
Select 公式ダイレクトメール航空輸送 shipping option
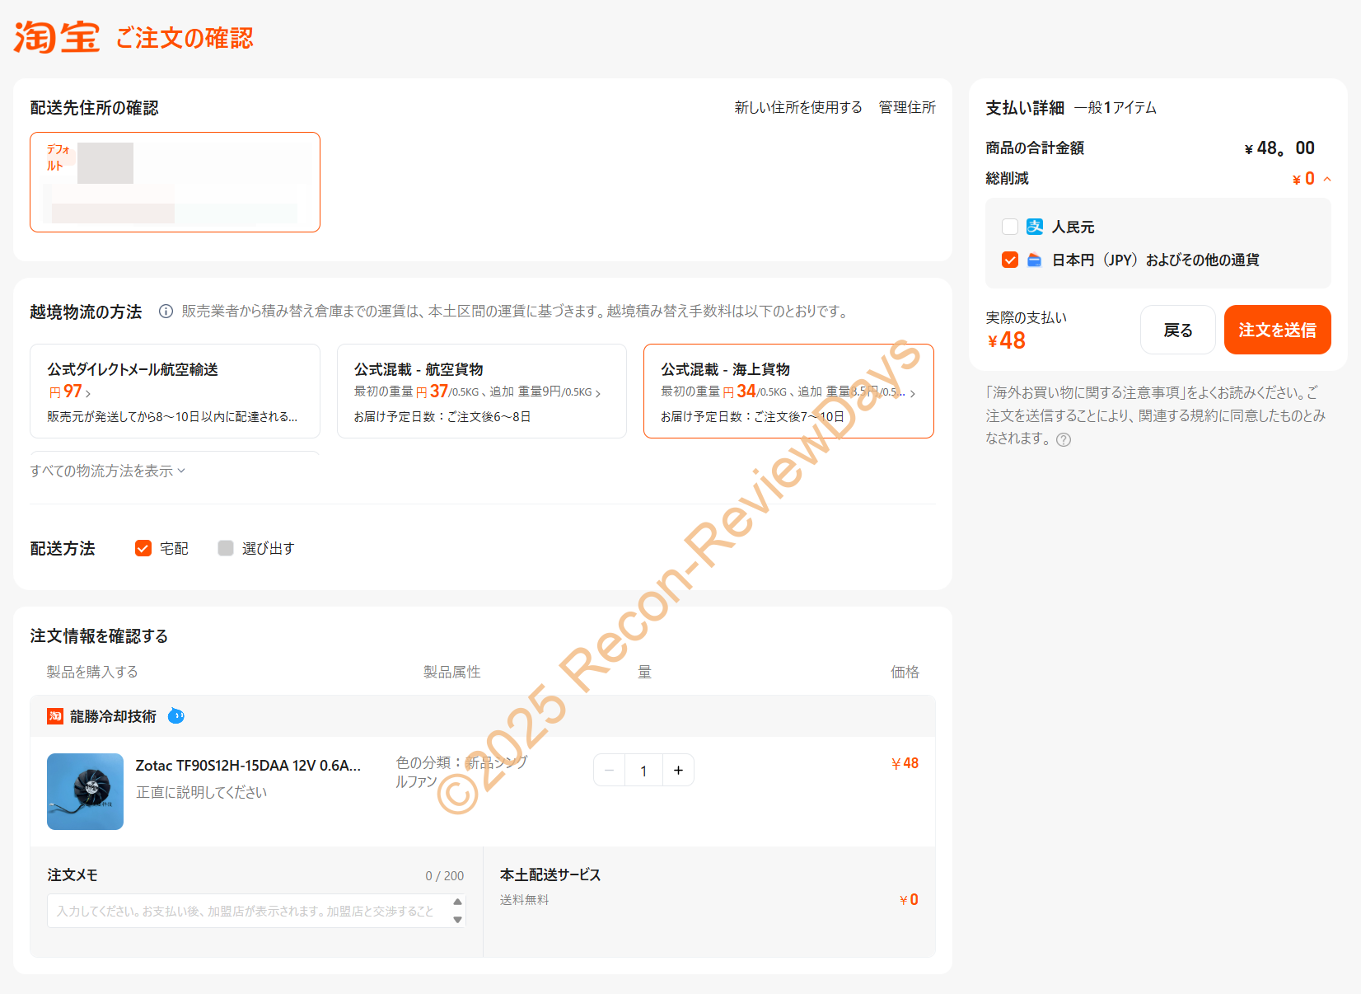175,391
